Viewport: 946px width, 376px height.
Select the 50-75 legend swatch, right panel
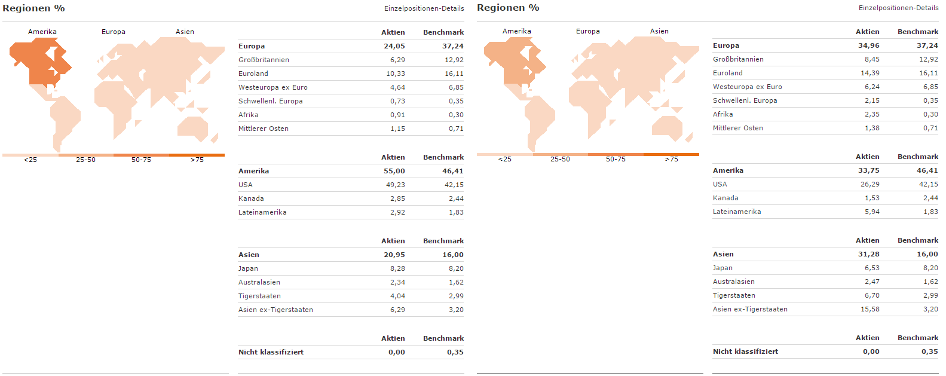pos(616,154)
